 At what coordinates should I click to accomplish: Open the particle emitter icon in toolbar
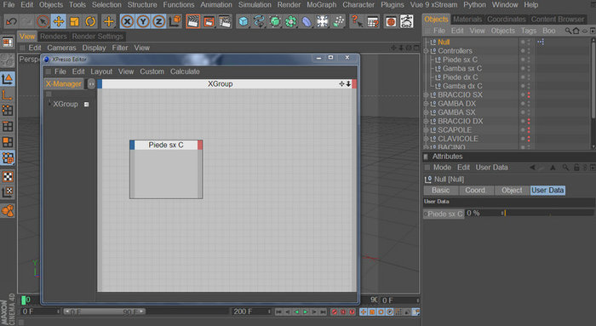338,21
